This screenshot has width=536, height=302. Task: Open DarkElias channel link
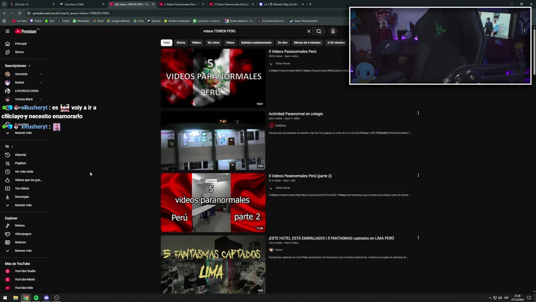(x=280, y=126)
